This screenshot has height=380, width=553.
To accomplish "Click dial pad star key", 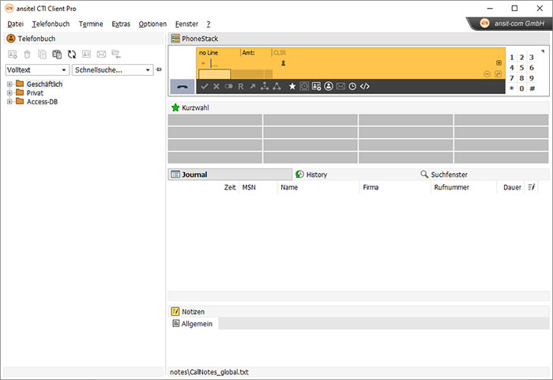I will coord(512,88).
